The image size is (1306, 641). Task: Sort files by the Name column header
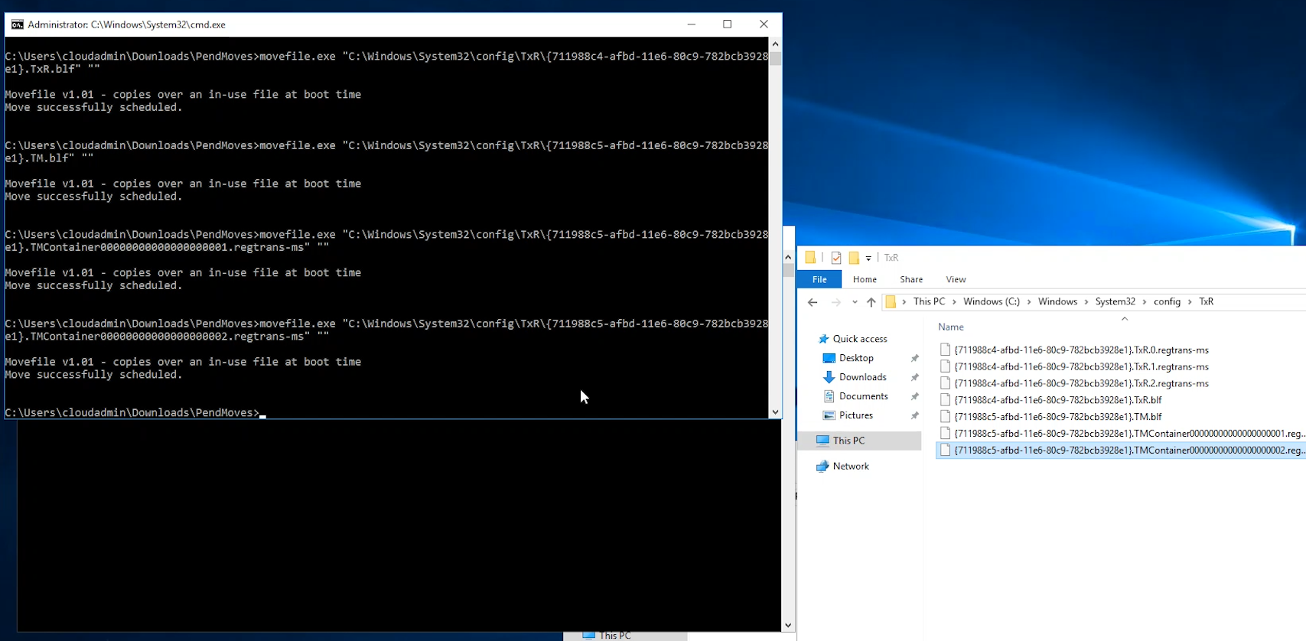pos(951,327)
